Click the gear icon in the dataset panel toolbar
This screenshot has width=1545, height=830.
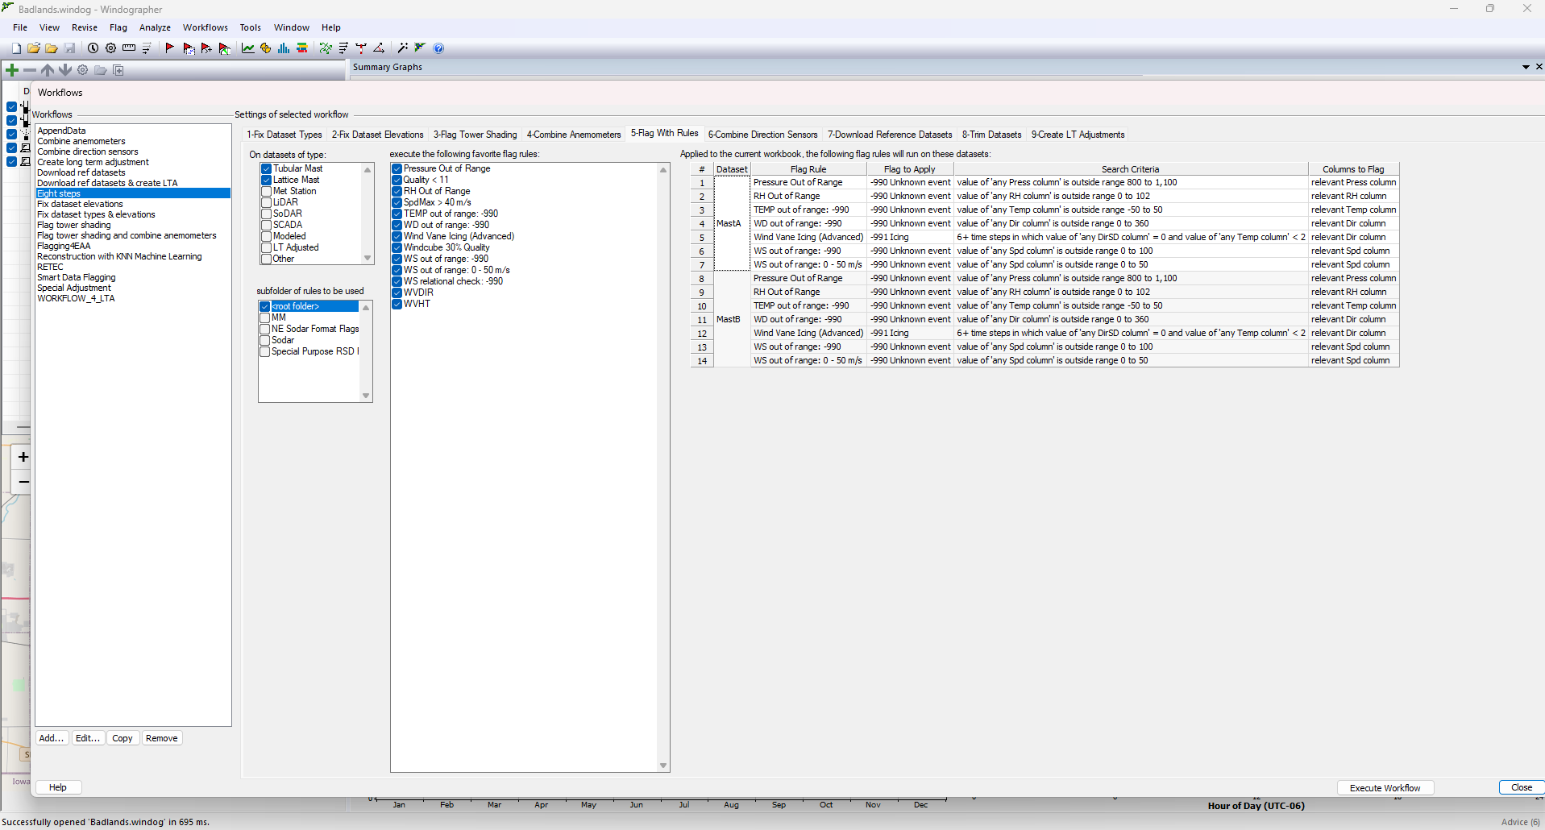click(x=82, y=69)
